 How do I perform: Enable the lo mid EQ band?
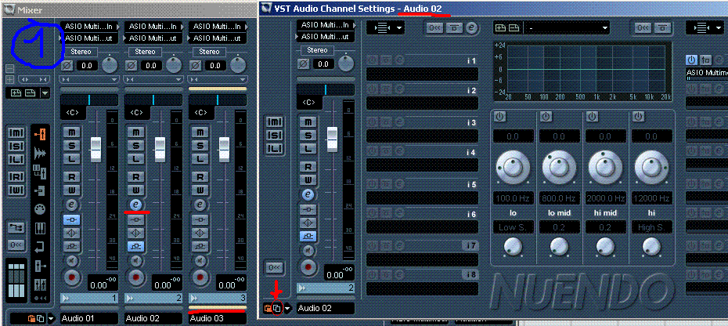546,116
